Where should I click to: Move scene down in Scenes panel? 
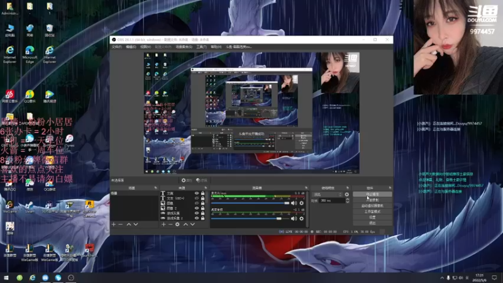(x=136, y=225)
